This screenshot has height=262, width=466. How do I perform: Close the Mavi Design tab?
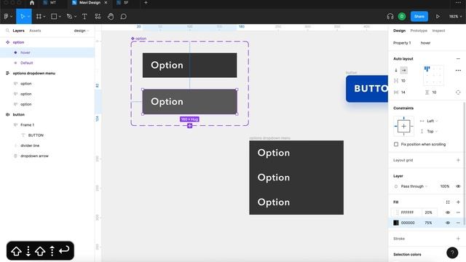(106, 3)
